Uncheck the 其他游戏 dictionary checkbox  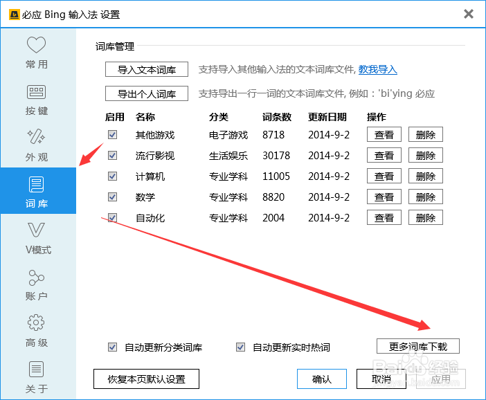tap(113, 134)
